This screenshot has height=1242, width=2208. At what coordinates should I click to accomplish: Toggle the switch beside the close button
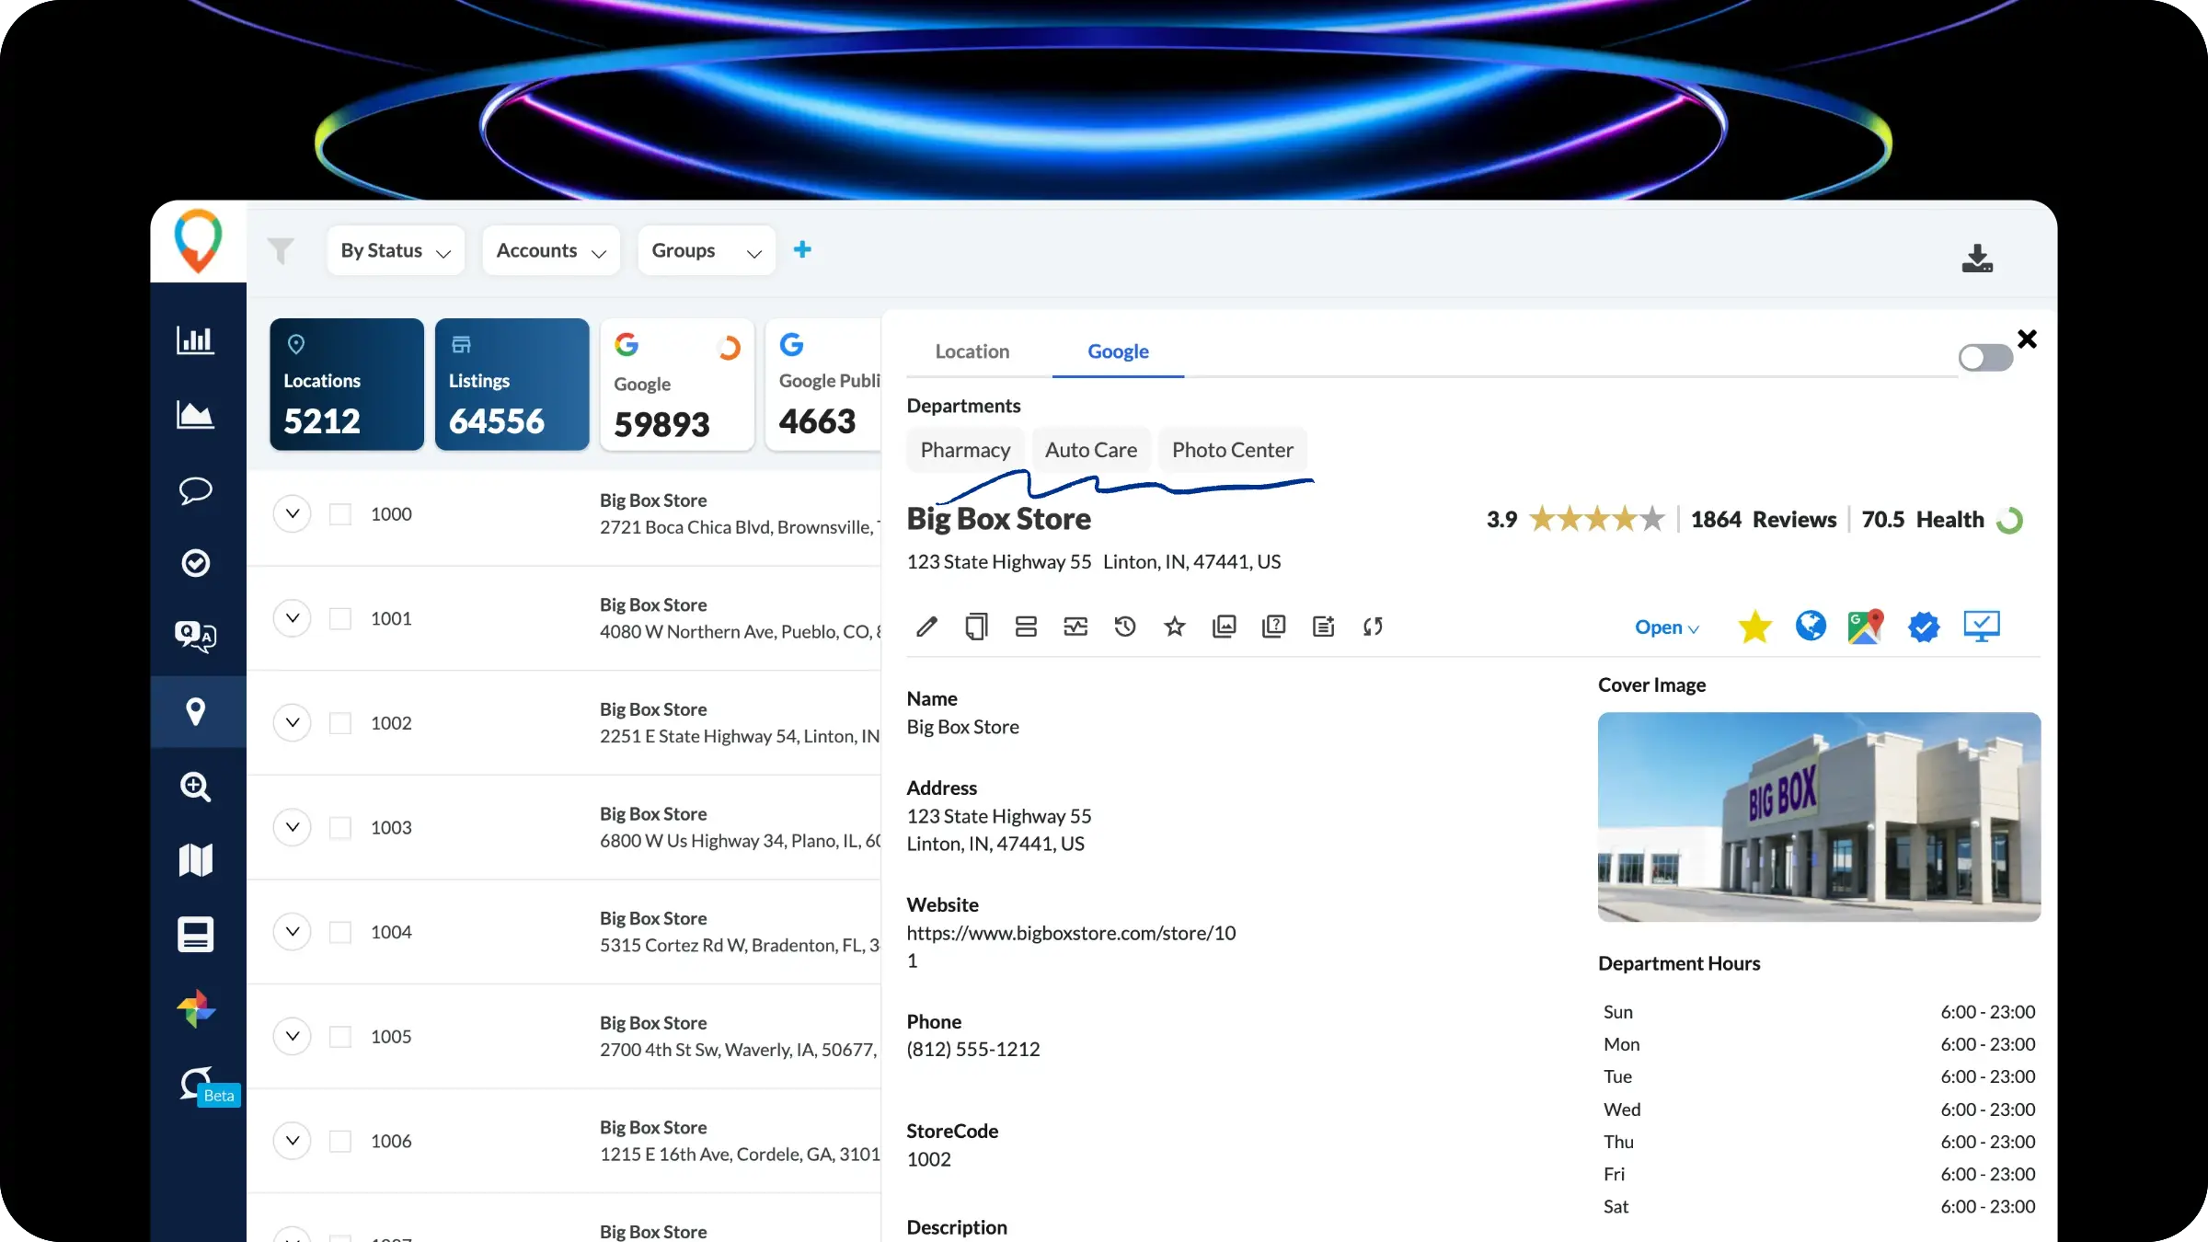point(1984,357)
